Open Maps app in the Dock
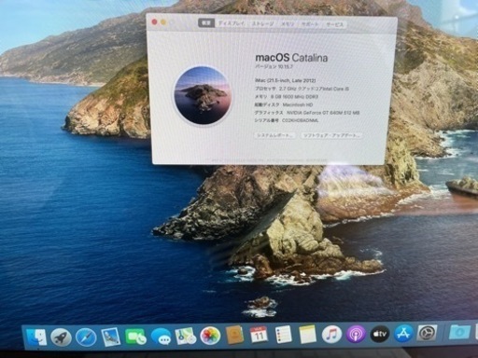The width and height of the screenshot is (478, 358). click(186, 337)
